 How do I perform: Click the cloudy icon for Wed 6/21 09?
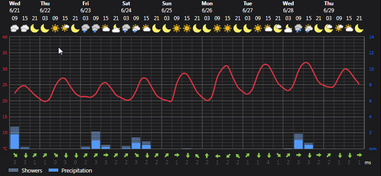(14, 28)
